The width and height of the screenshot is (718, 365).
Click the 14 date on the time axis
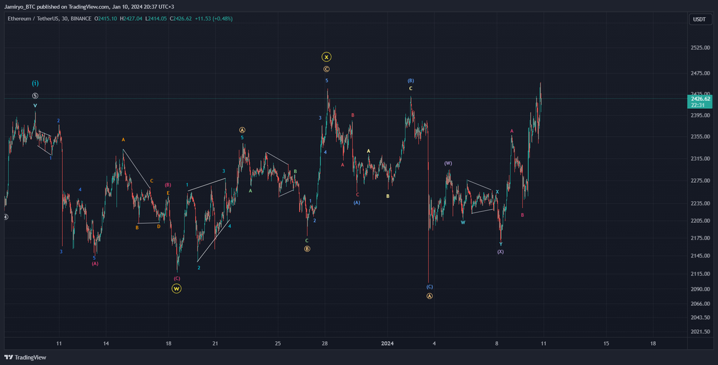106,343
